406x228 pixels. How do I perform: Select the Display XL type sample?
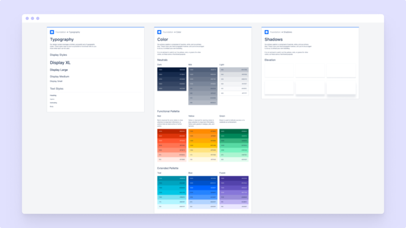pos(60,63)
